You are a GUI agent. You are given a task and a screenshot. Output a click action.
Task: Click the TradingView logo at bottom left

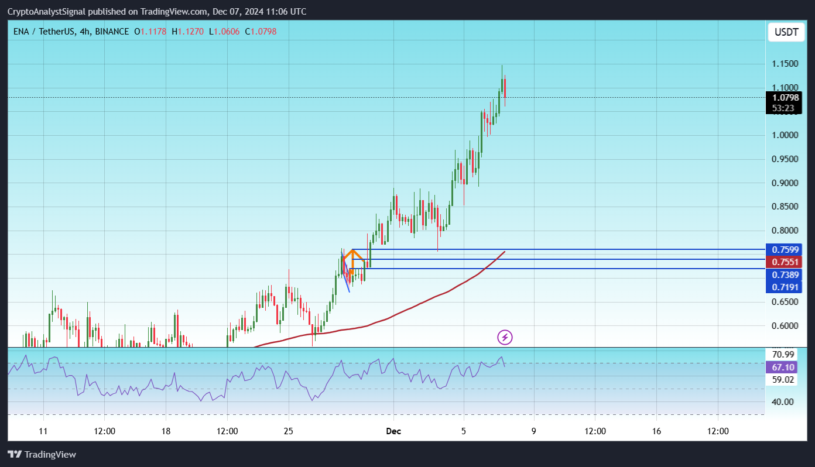tap(42, 454)
